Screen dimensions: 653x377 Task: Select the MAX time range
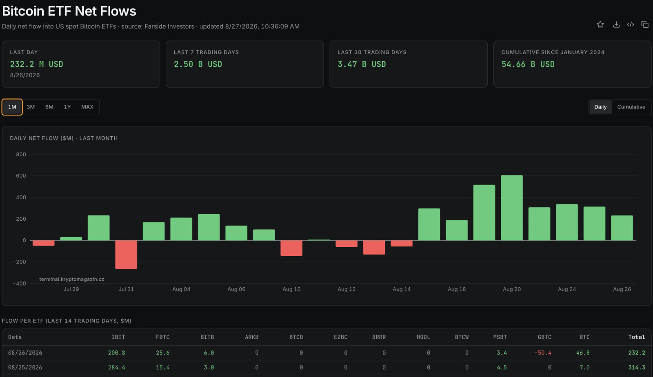coord(87,107)
